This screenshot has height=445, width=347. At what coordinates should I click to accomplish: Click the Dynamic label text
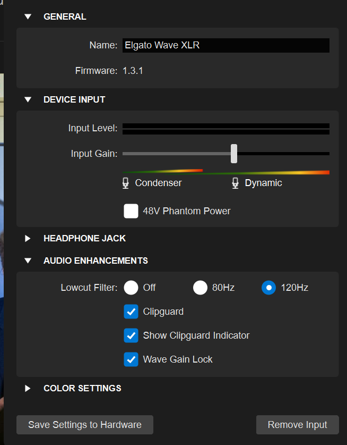click(x=264, y=183)
